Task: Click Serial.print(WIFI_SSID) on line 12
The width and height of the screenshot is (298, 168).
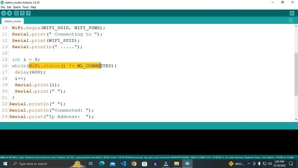Action: click(x=46, y=41)
